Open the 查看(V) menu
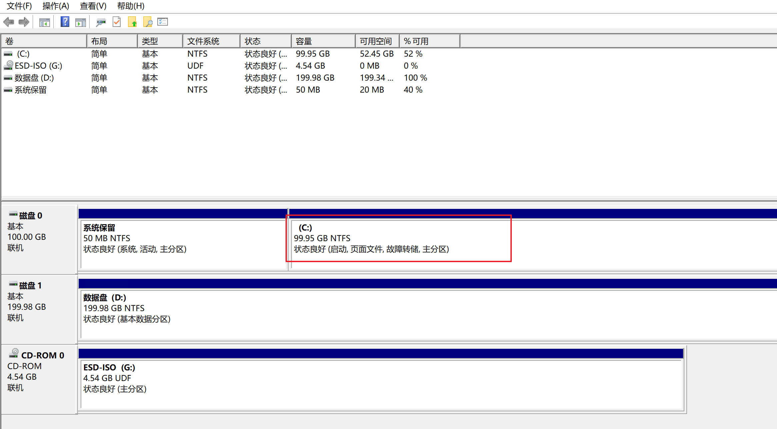This screenshot has width=777, height=429. pos(93,6)
